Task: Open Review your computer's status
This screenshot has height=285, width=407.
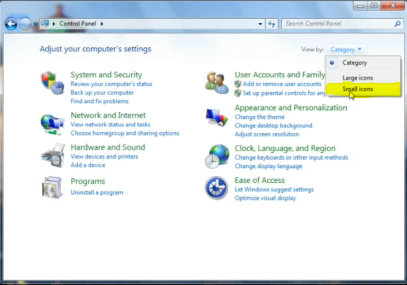Action: click(x=112, y=84)
